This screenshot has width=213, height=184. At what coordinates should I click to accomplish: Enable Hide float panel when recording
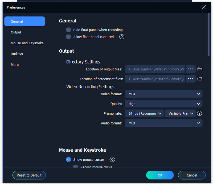(x=68, y=30)
